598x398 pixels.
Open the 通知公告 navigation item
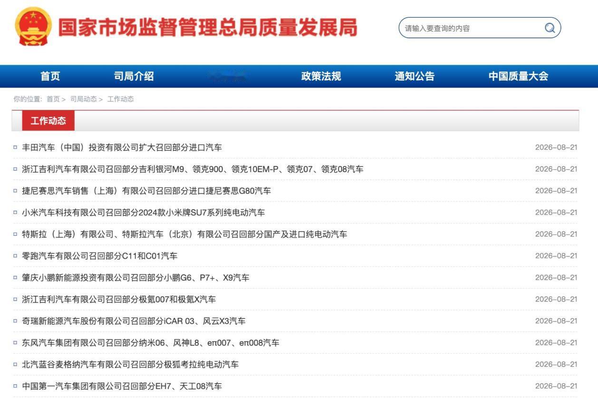(x=415, y=76)
